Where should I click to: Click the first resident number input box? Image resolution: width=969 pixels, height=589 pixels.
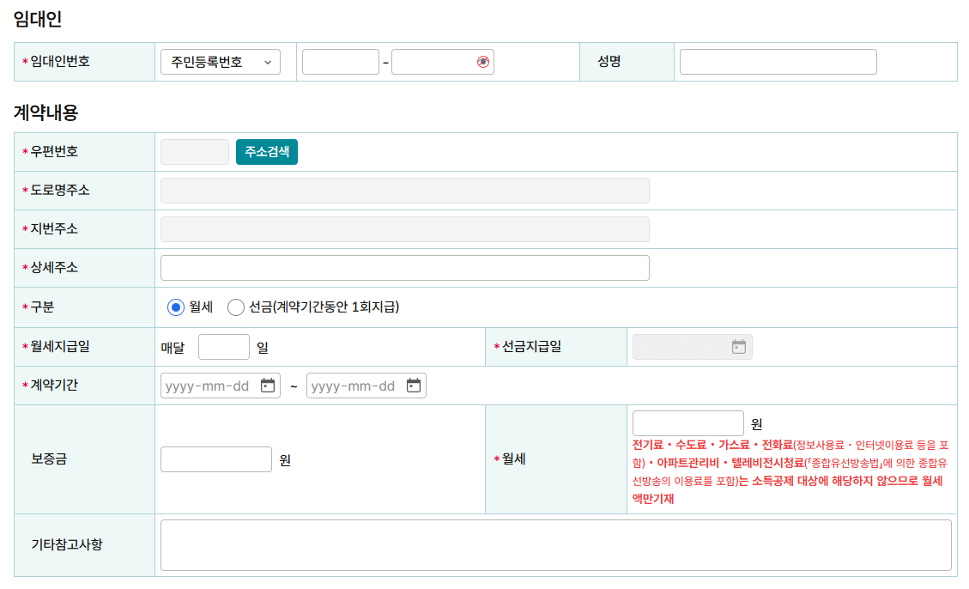[x=340, y=62]
